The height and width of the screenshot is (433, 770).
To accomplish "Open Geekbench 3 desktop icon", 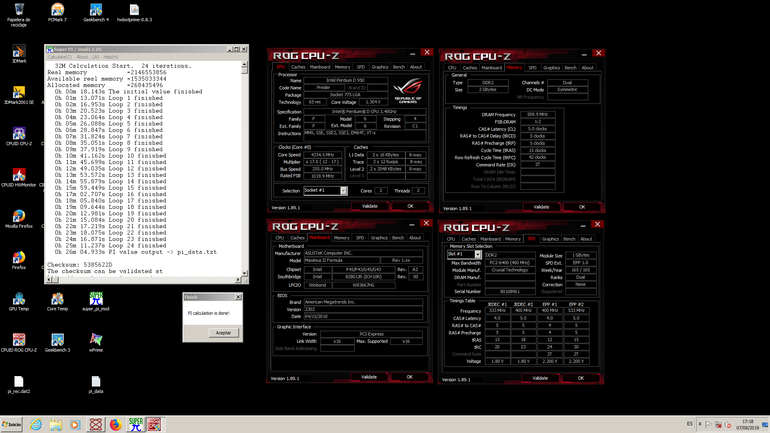I will click(57, 343).
